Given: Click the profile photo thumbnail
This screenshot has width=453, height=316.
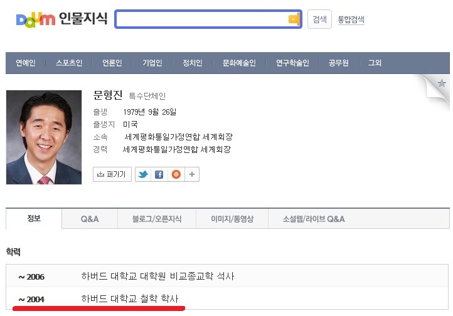Looking at the screenshot, I should click(x=44, y=137).
